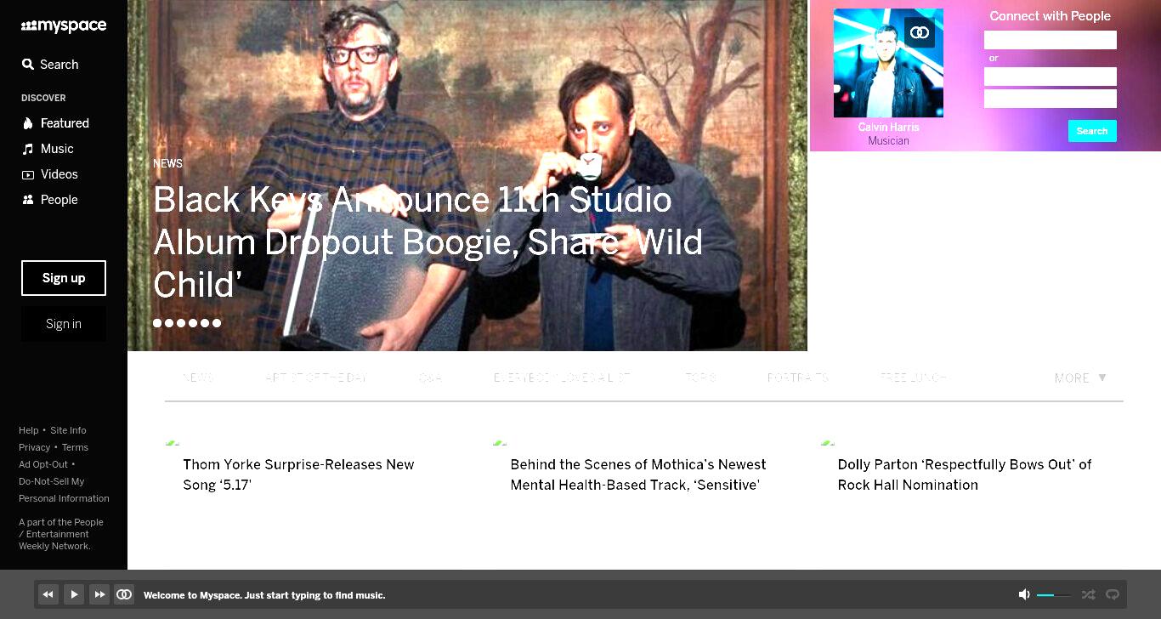Viewport: 1161px width, 619px height.
Task: Click the Myspace logo
Action: pyautogui.click(x=64, y=26)
